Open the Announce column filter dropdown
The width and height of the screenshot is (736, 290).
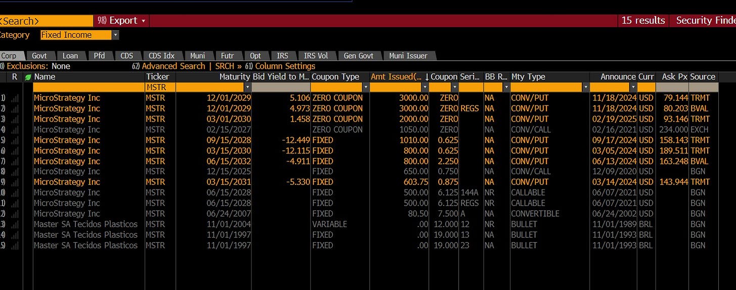tap(633, 87)
